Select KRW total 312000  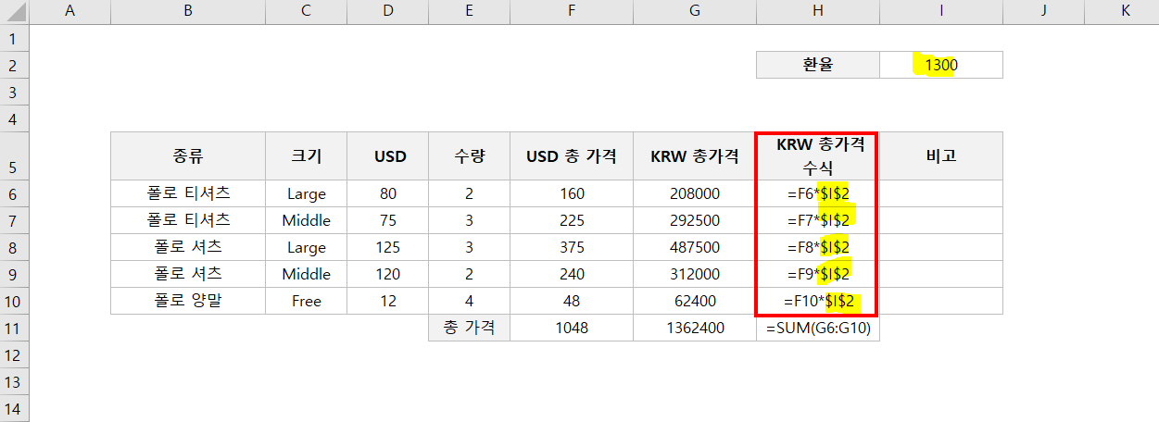[695, 274]
